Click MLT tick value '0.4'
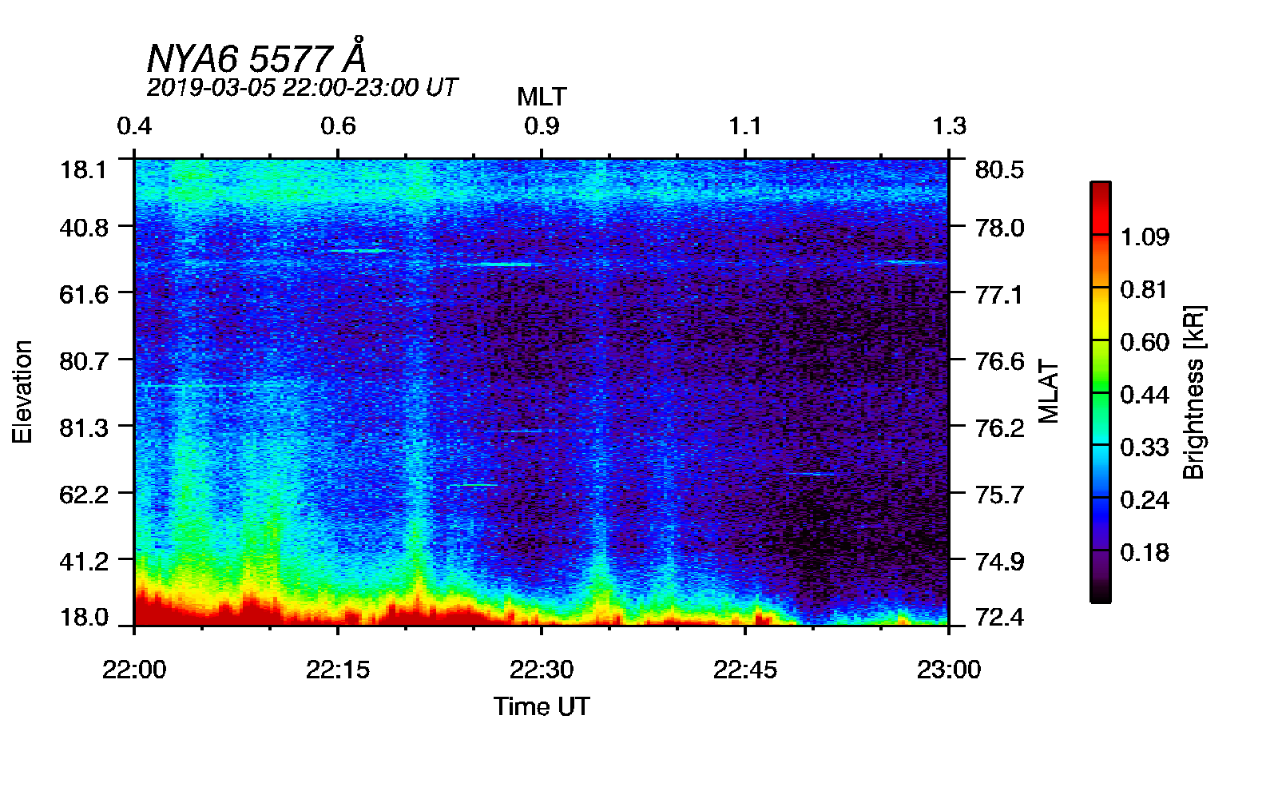Image resolution: width=1278 pixels, height=799 pixels. [x=134, y=126]
